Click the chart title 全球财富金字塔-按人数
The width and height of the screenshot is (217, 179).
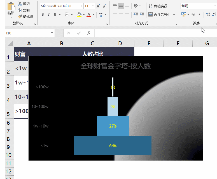coord(116,66)
